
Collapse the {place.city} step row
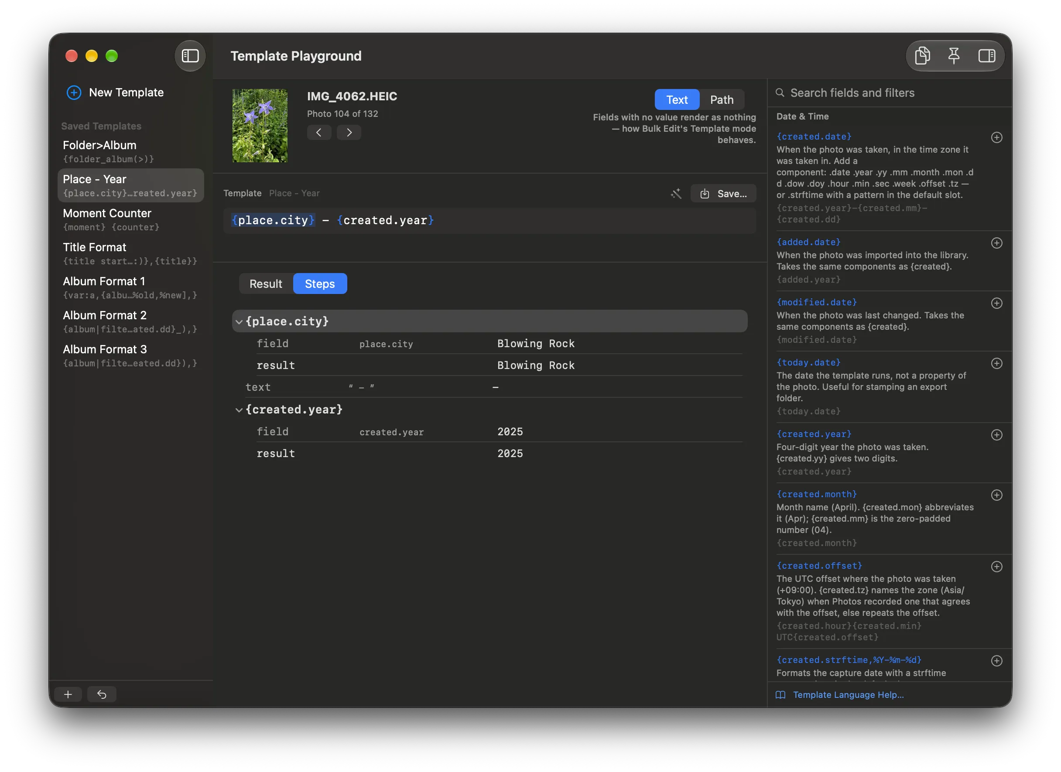pos(239,322)
